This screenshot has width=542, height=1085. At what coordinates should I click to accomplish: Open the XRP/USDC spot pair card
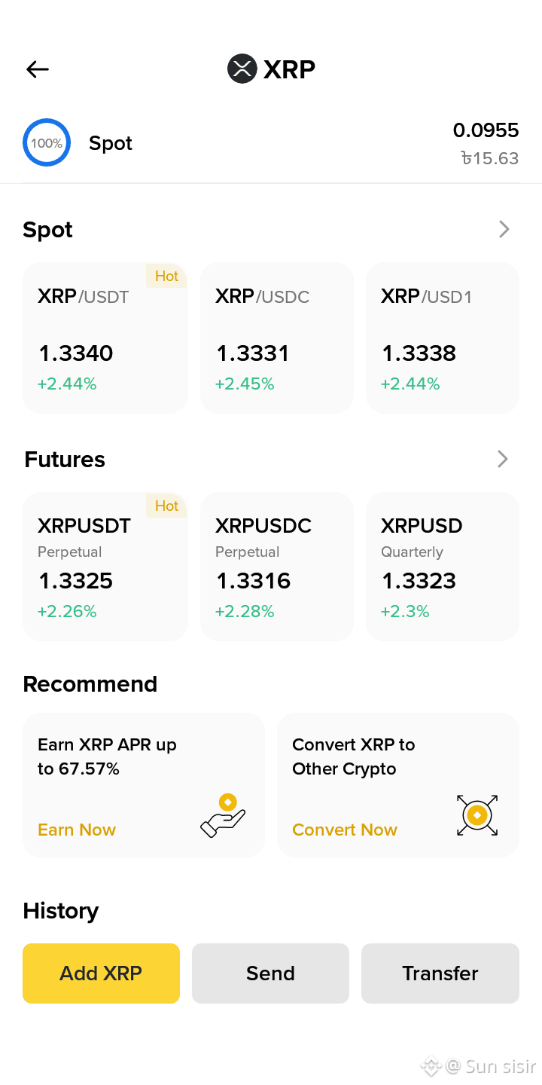coord(277,338)
